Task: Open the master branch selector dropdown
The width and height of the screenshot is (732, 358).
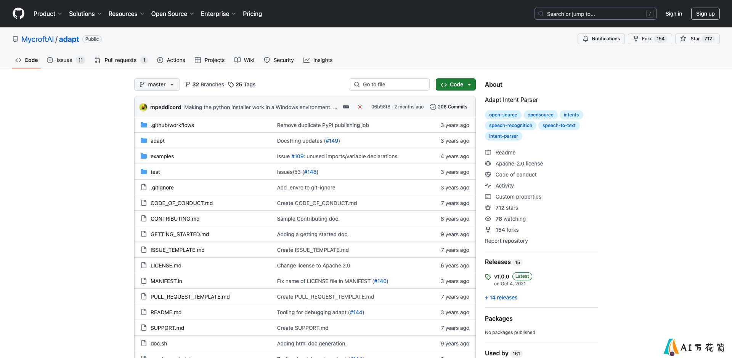Action: point(157,84)
